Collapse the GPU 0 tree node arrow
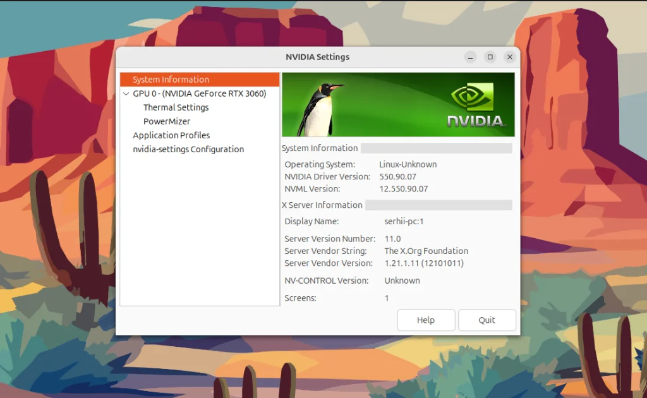The height and width of the screenshot is (398, 647). pos(126,93)
